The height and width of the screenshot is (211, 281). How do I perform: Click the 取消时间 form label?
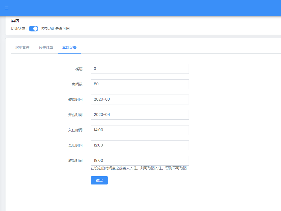click(x=75, y=161)
